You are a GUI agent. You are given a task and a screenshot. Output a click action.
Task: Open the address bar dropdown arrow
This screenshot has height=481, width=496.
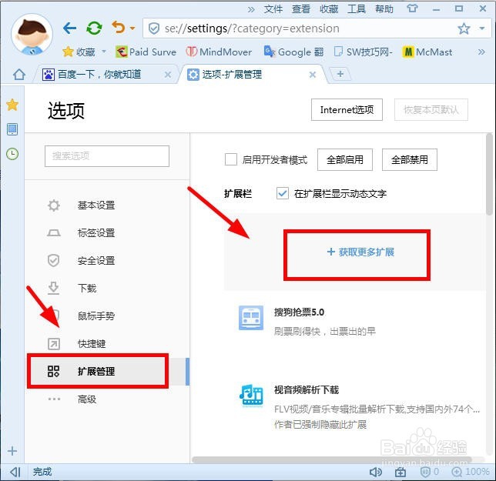482,28
